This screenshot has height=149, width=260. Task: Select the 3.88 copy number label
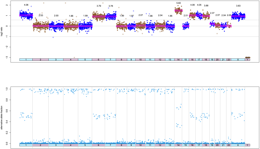click(206, 6)
